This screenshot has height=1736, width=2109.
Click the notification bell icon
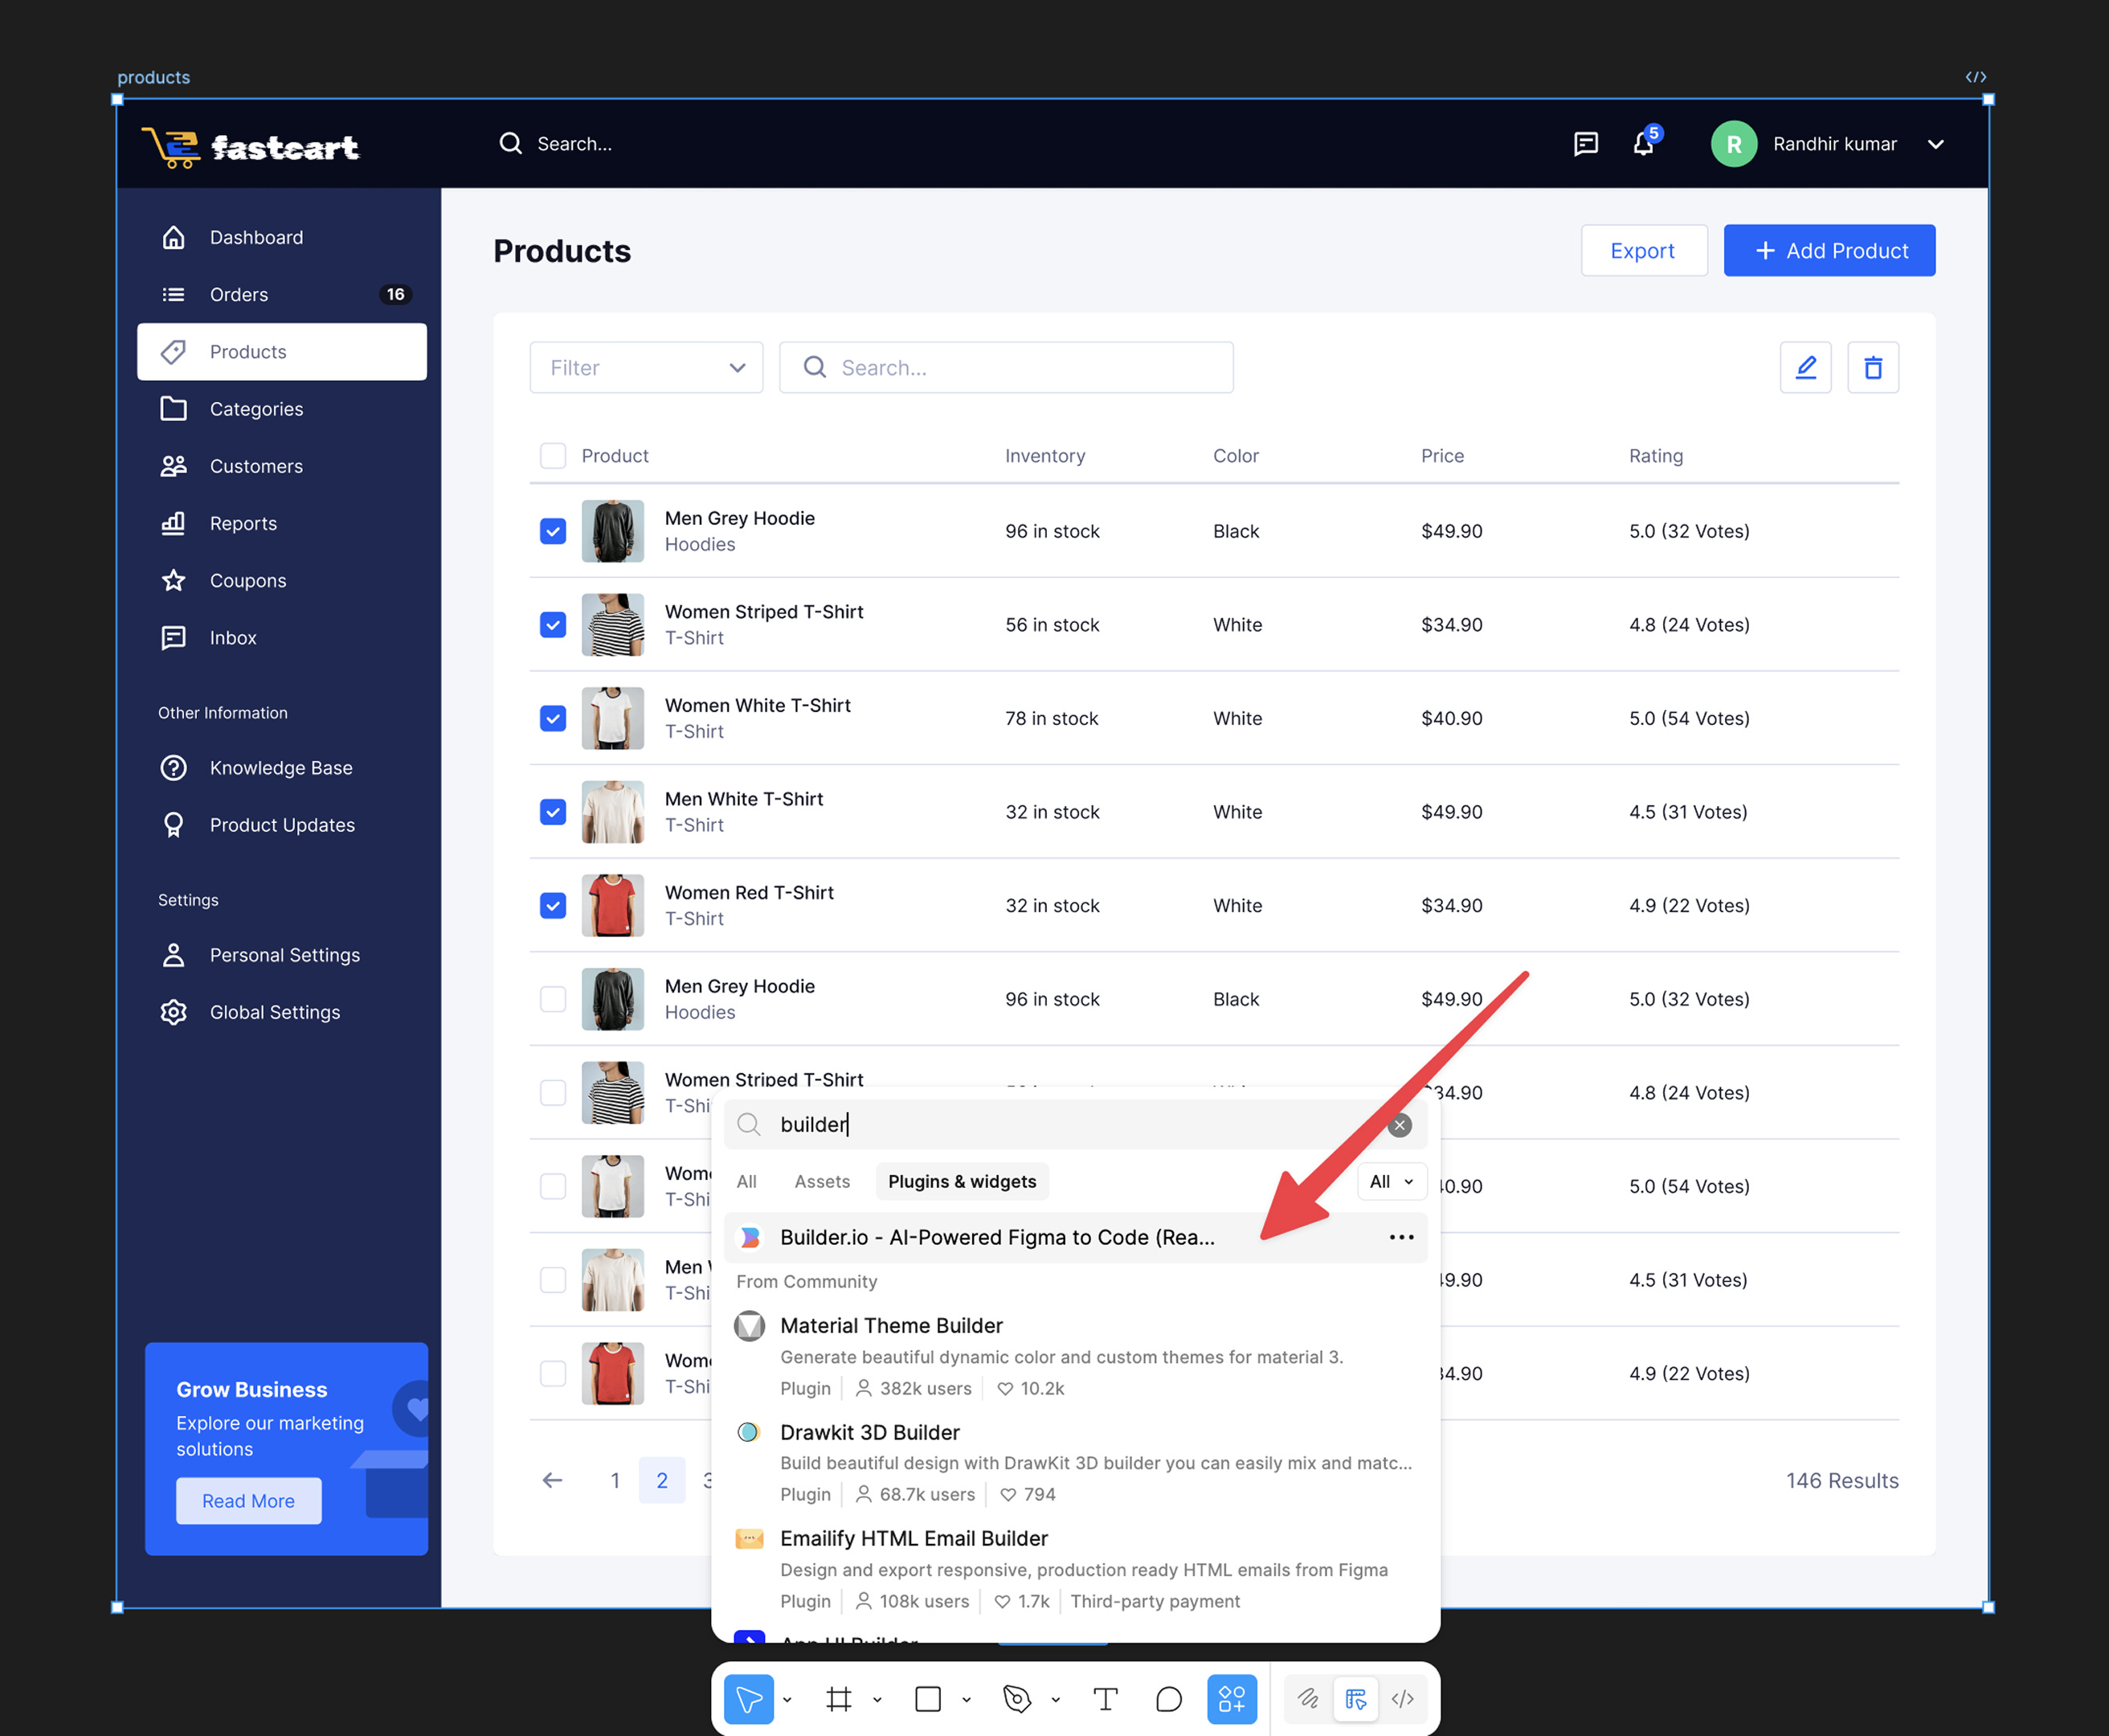[x=1643, y=144]
